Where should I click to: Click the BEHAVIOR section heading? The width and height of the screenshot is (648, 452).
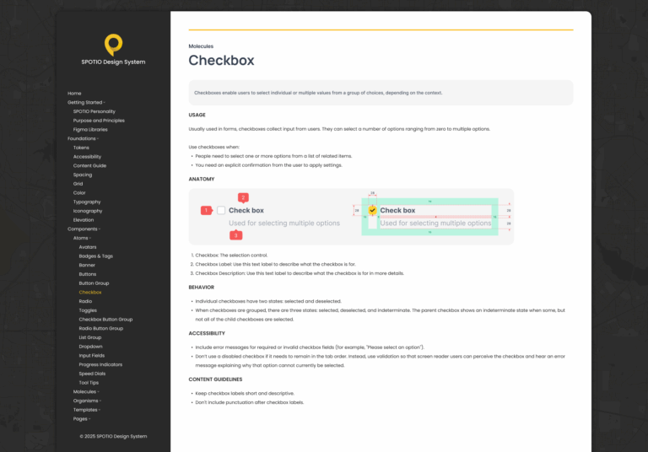point(202,288)
